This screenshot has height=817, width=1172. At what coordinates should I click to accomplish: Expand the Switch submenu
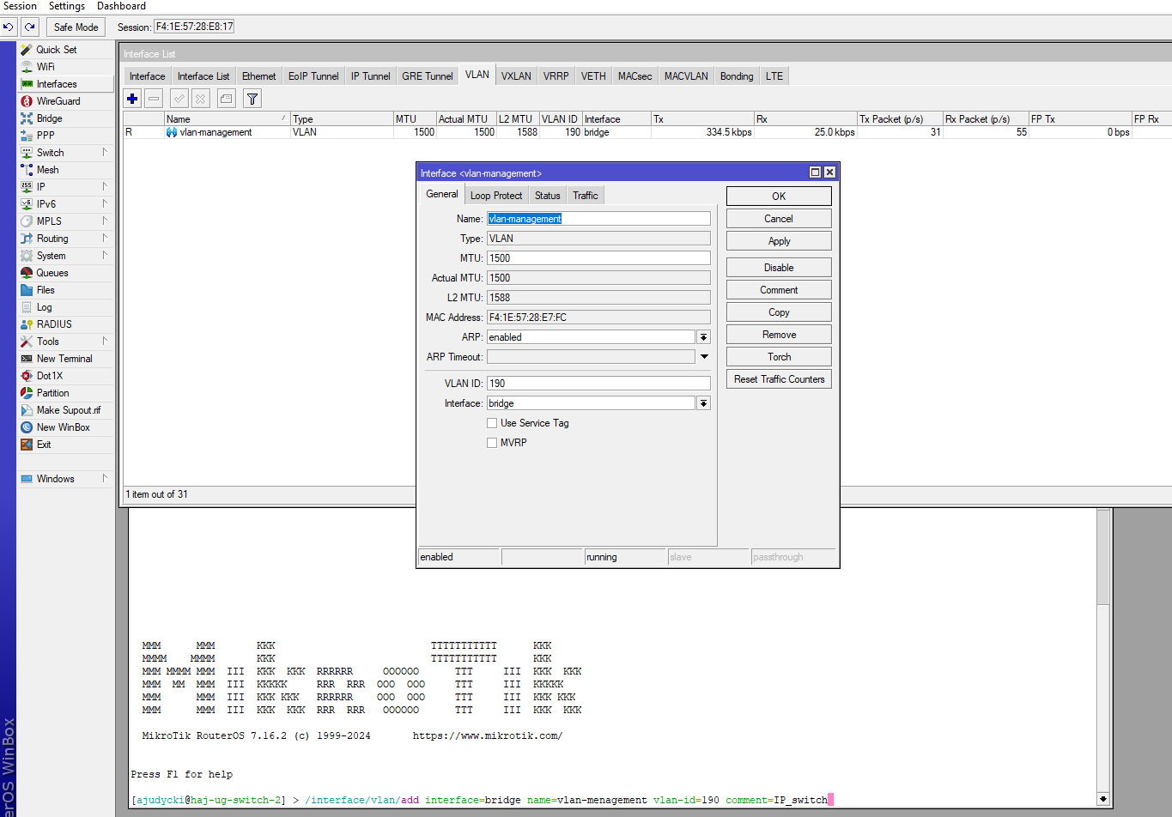[105, 152]
